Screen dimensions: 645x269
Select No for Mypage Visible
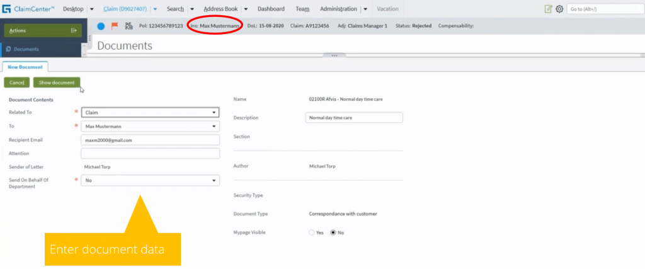(x=333, y=232)
